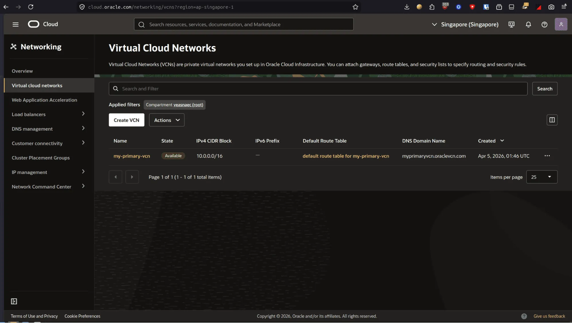Open Cluster Placement Groups
Viewport: 572px width, 323px height.
pyautogui.click(x=41, y=158)
